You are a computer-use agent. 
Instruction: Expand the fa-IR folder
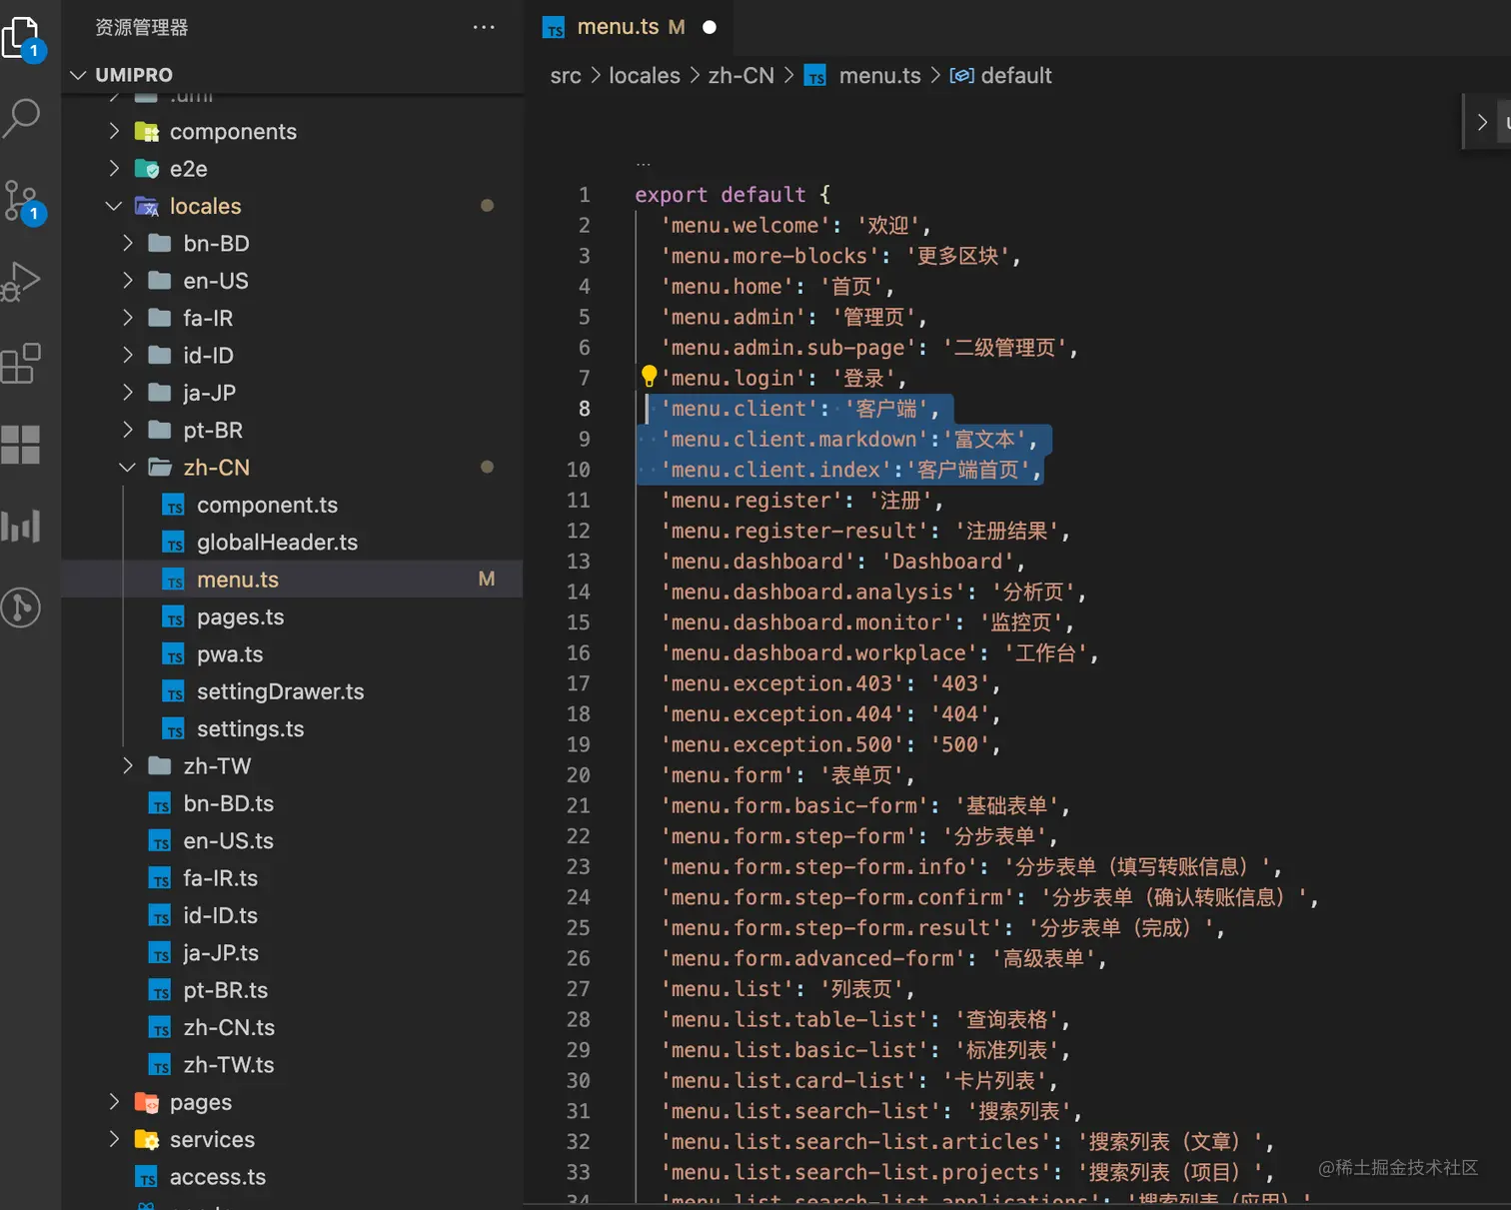(127, 318)
